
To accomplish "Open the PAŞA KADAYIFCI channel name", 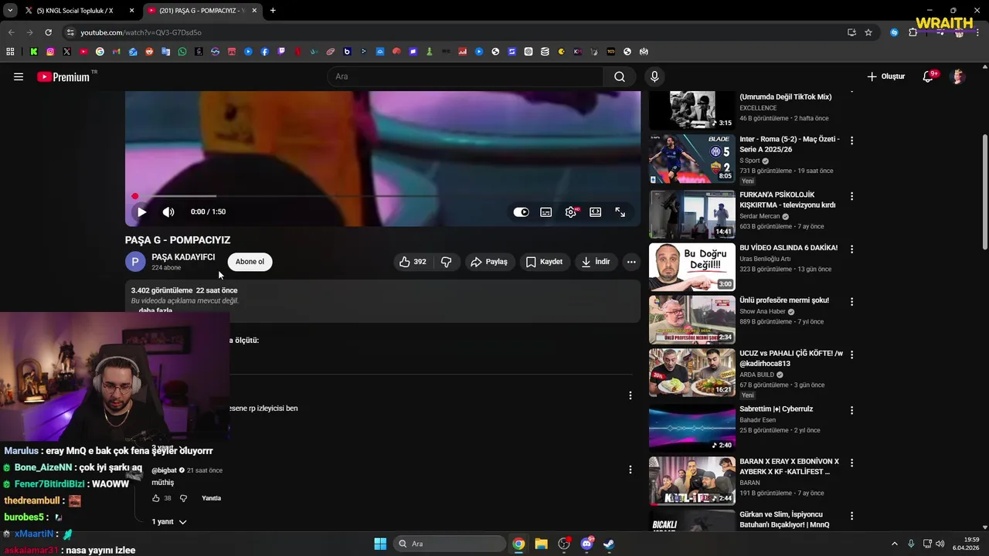I will point(183,257).
